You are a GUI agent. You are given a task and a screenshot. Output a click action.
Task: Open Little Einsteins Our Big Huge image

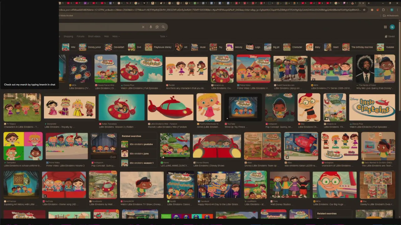coord(335,185)
